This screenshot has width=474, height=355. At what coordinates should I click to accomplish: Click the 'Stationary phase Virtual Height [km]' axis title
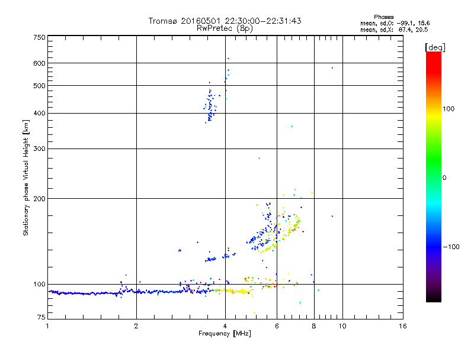(26, 177)
